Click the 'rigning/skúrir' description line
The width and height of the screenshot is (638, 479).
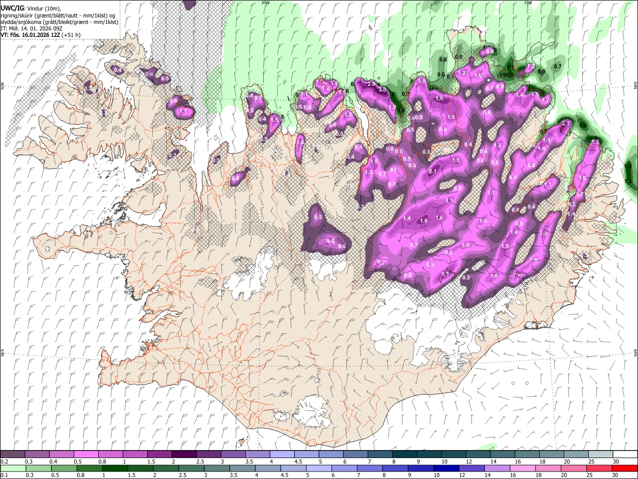pyautogui.click(x=59, y=15)
